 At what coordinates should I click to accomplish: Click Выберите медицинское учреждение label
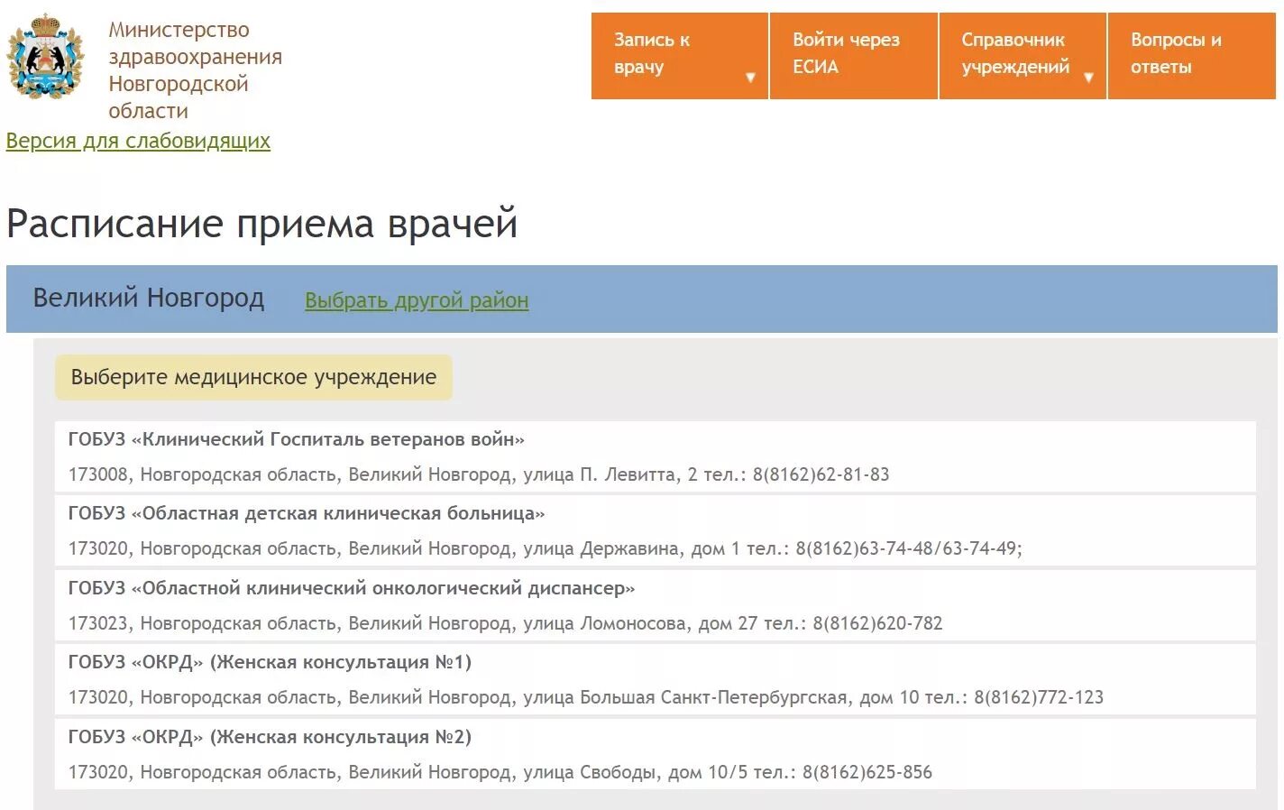pyautogui.click(x=253, y=377)
